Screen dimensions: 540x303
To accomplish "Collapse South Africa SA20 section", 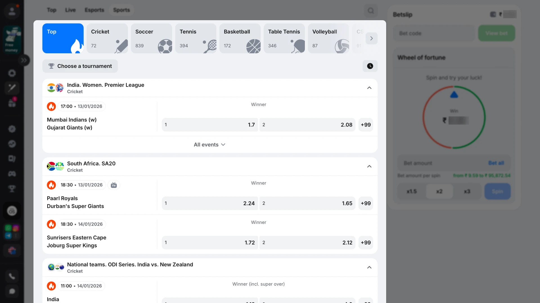I will (369, 166).
